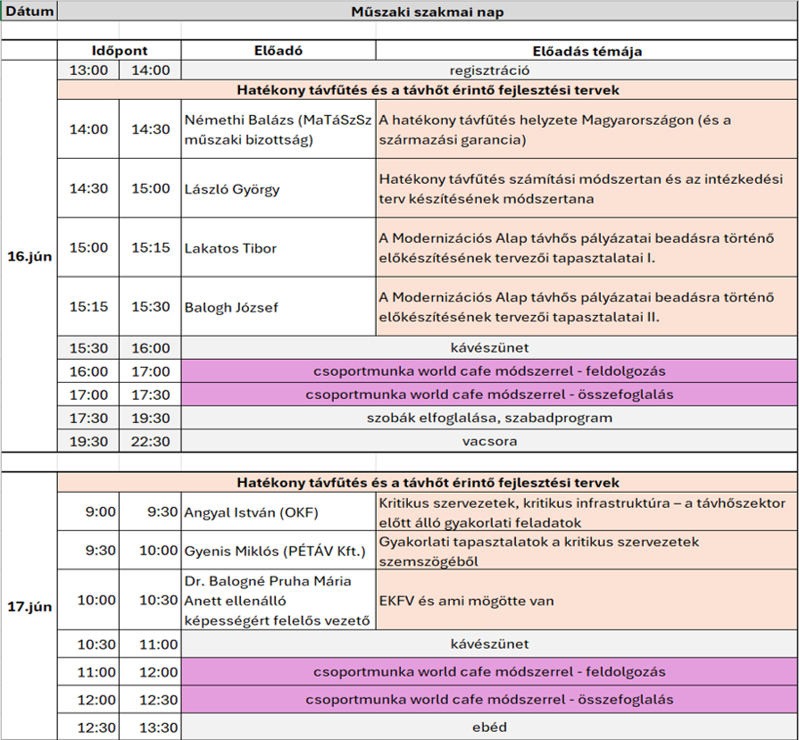The width and height of the screenshot is (799, 740).
Task: Click the '17.jún' date cell
Action: (29, 606)
